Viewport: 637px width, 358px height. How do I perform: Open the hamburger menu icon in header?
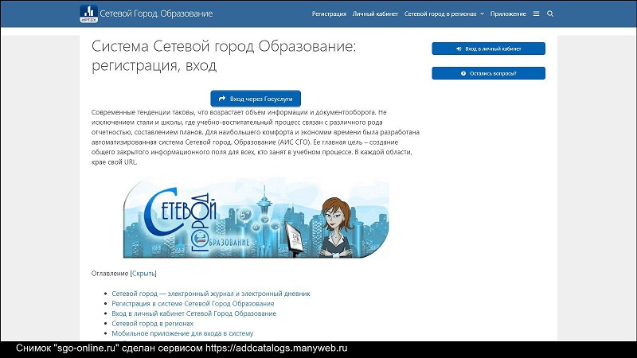coord(536,14)
